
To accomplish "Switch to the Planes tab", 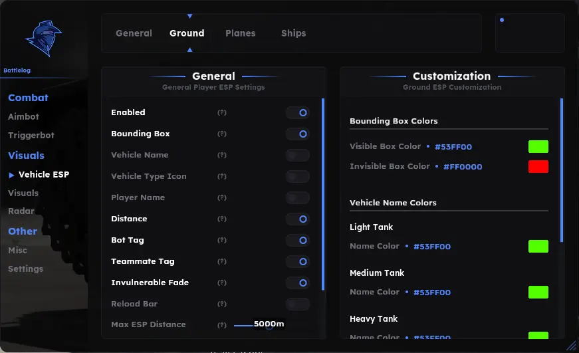I will point(241,33).
